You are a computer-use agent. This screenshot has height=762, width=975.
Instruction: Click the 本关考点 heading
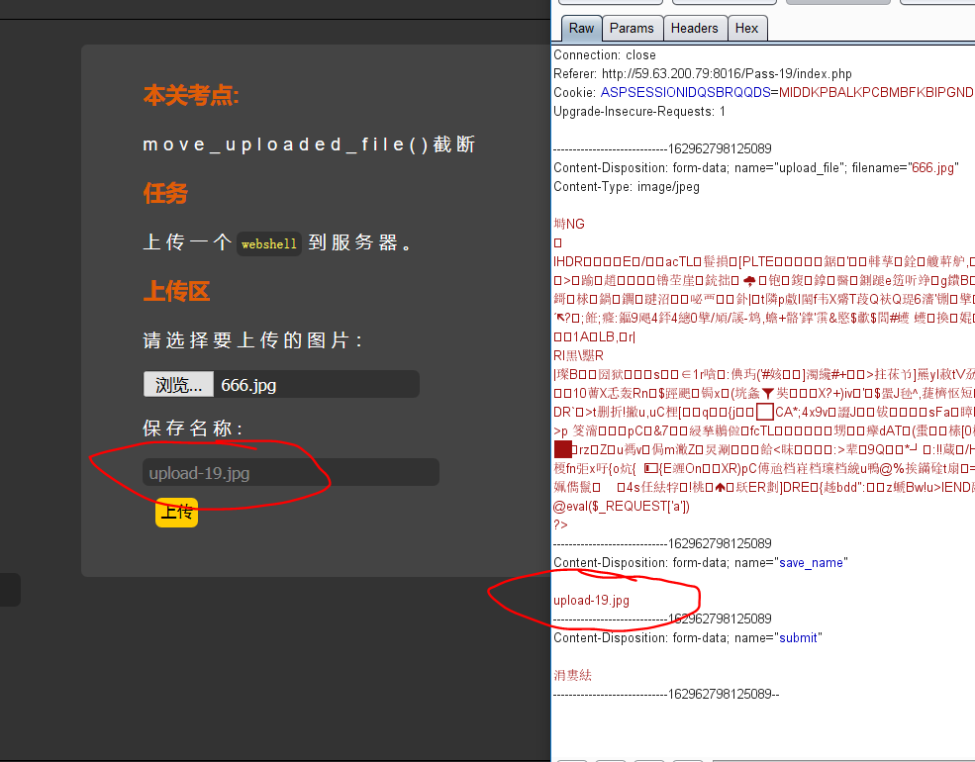(x=191, y=95)
